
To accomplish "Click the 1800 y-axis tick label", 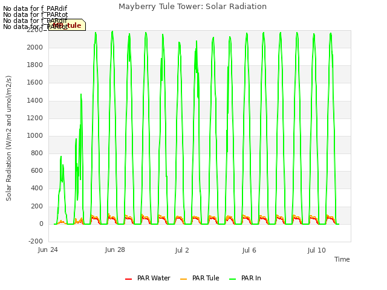I will tap(35, 65).
